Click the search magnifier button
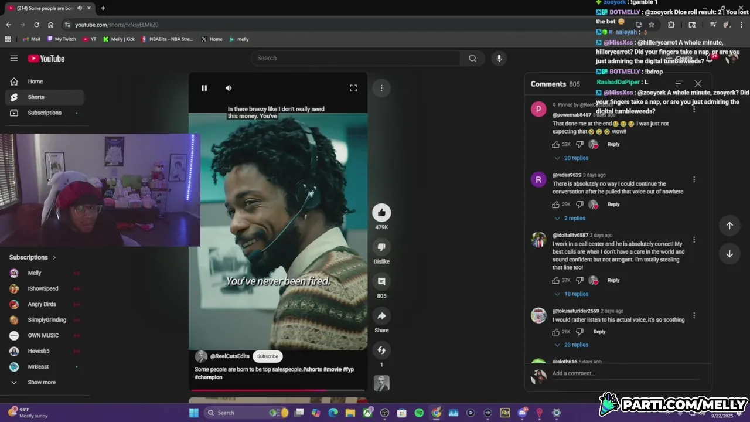Viewport: 750px width, 422px height. click(472, 58)
